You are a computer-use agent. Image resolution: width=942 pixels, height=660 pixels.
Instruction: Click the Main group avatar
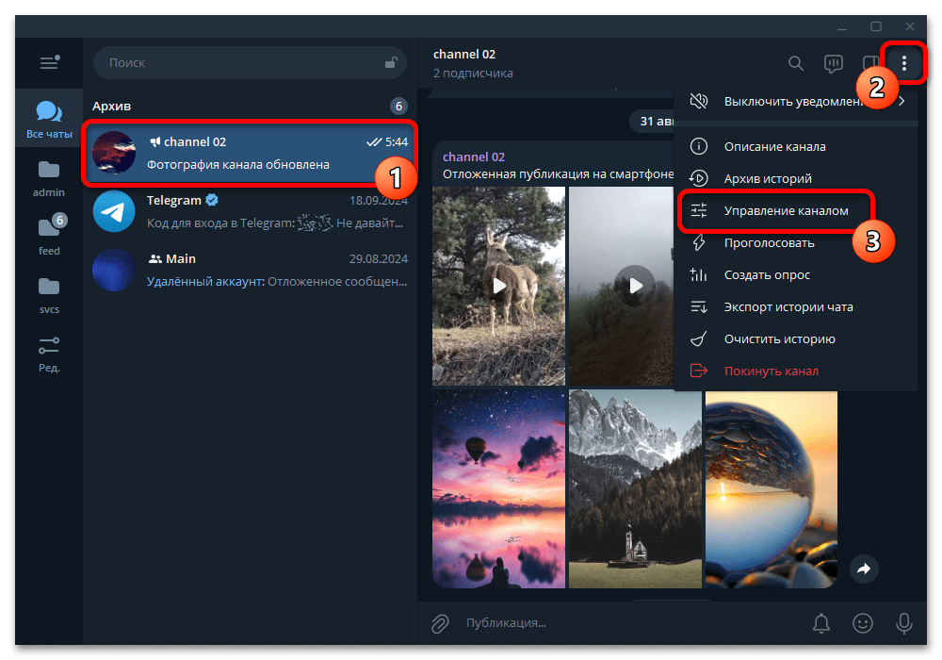click(x=114, y=270)
